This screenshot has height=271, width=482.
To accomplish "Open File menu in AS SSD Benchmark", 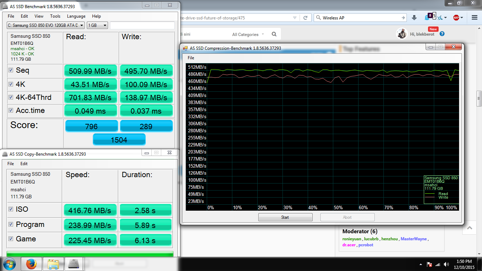I will pos(11,16).
